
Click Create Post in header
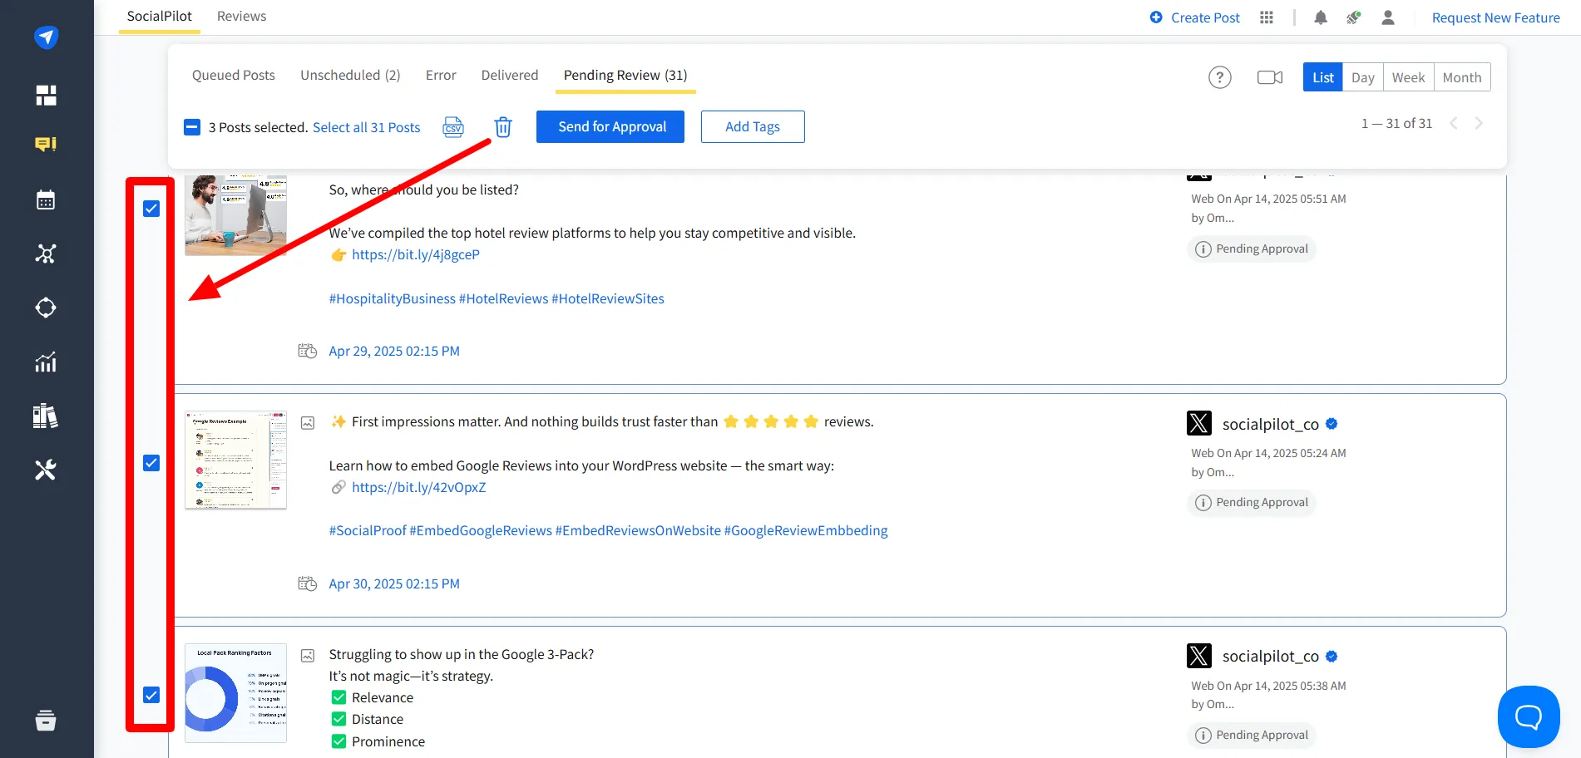1195,17
